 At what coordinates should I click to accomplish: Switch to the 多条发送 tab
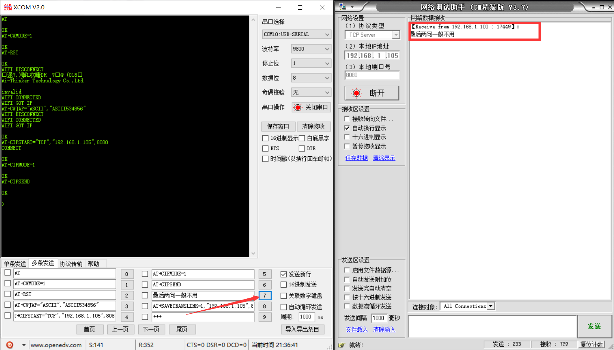pyautogui.click(x=43, y=263)
